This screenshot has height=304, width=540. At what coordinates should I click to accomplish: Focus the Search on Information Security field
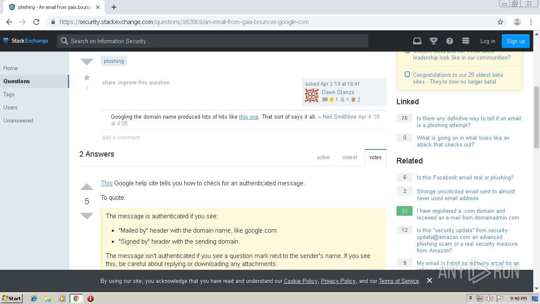[213, 41]
